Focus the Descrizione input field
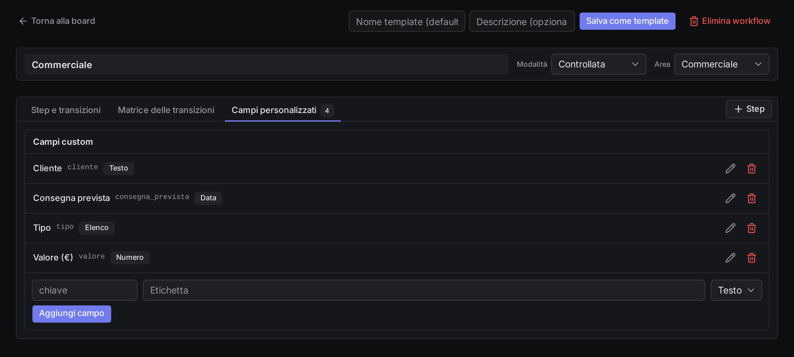The height and width of the screenshot is (357, 794). point(522,21)
